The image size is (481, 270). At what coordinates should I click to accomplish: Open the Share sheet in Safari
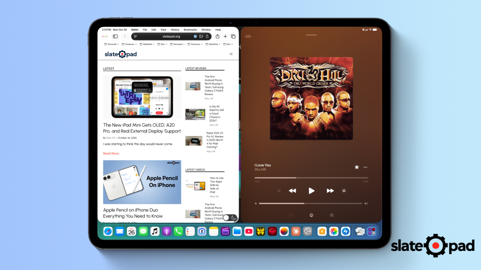pyautogui.click(x=218, y=36)
